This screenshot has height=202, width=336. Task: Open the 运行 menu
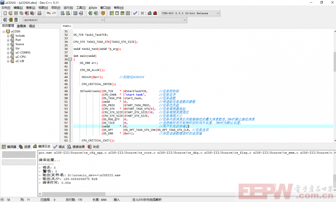pos(68,8)
